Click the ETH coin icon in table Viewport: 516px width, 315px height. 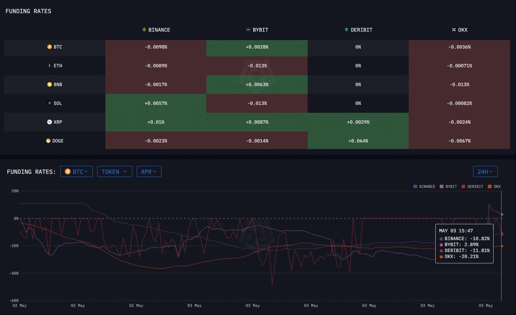[x=49, y=66]
